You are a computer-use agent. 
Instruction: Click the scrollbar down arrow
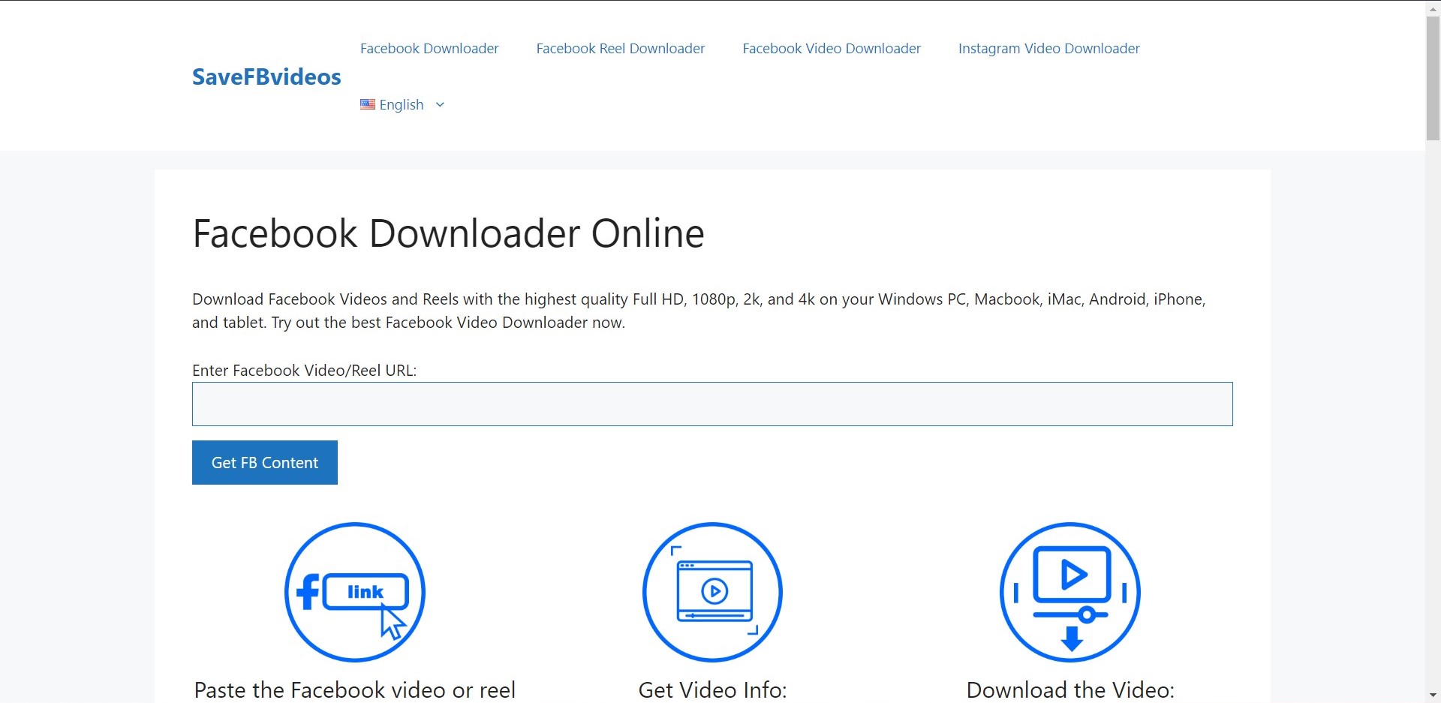[x=1433, y=695]
